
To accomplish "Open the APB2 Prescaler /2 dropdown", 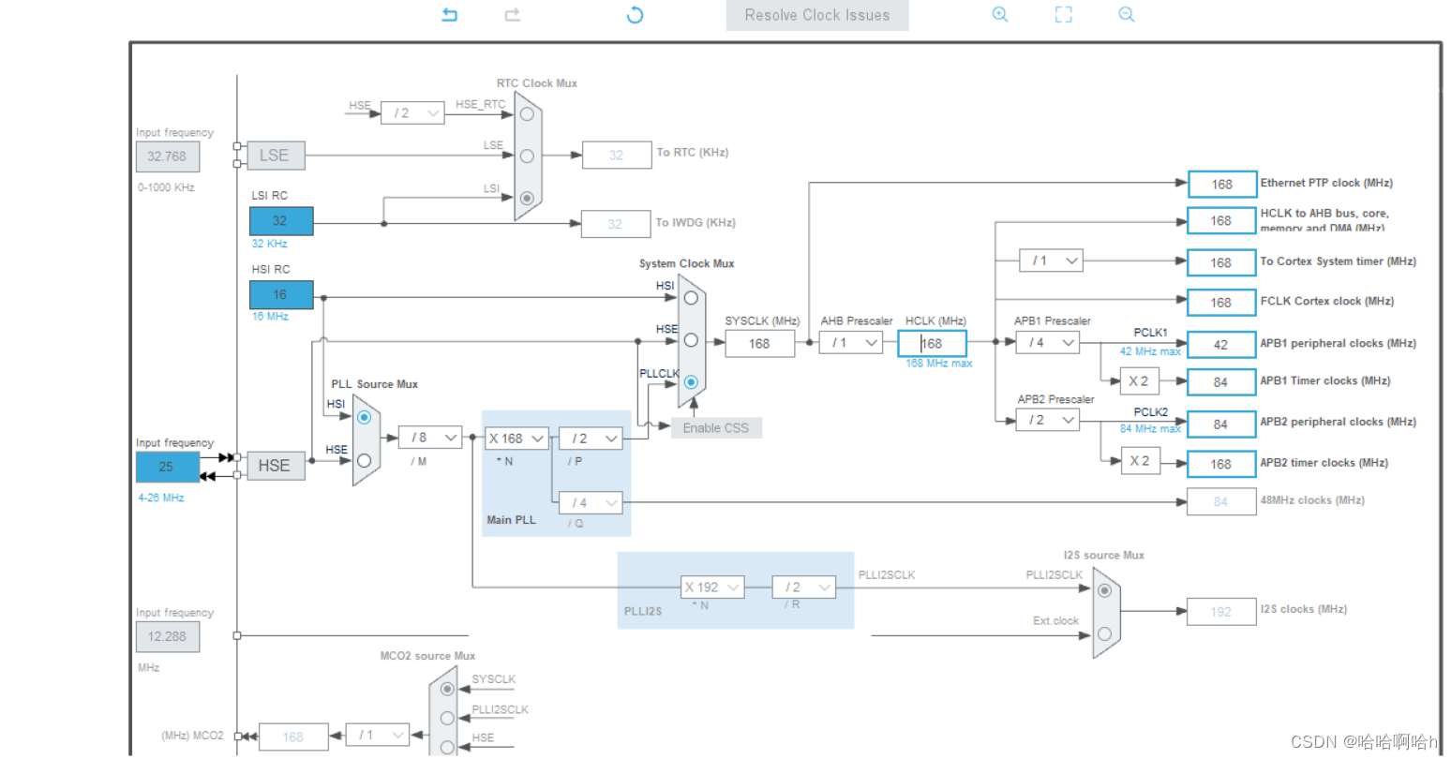I will pyautogui.click(x=1047, y=421).
